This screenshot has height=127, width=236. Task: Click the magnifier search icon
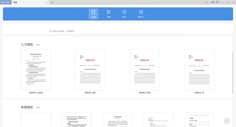point(51,31)
